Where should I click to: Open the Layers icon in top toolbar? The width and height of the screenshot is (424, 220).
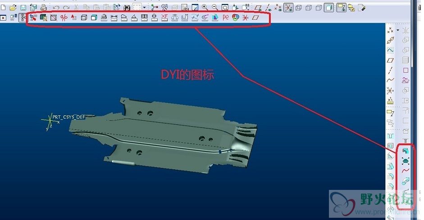click(175, 8)
